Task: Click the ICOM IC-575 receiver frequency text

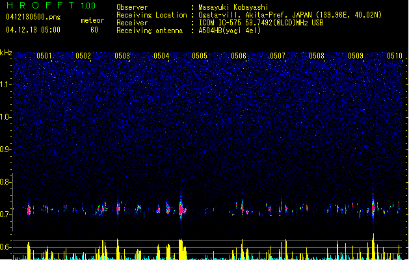Action: point(261,23)
